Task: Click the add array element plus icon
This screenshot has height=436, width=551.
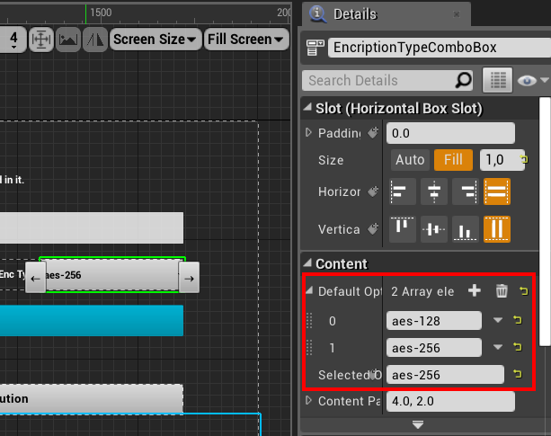Action: pos(474,291)
